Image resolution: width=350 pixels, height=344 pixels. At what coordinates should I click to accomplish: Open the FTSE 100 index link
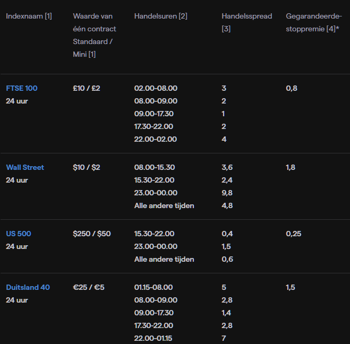pos(22,88)
